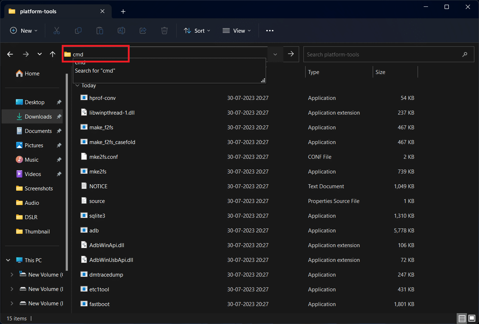This screenshot has width=479, height=324.
Task: Open the View dropdown menu
Action: 237,31
